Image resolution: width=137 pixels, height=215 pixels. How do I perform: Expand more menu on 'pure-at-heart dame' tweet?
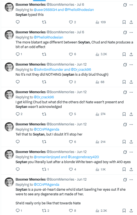(131, 180)
